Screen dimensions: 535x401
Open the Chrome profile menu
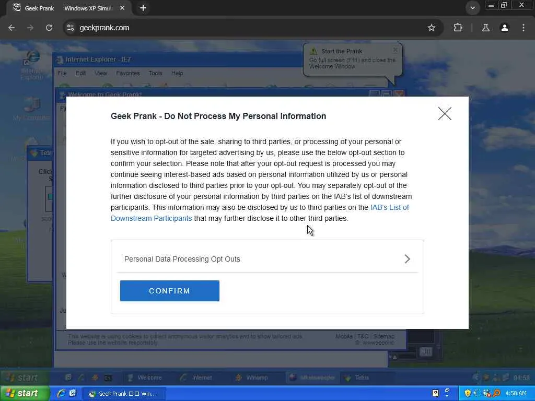(505, 28)
